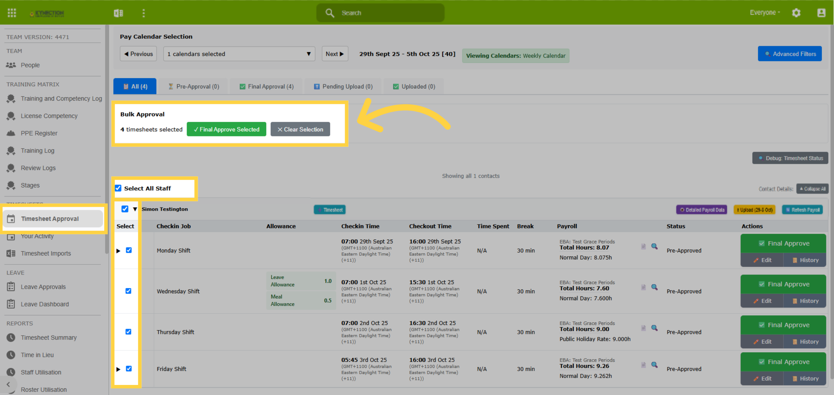Click the sidebar vertical scrollbar
The height and width of the screenshot is (395, 834).
tap(107, 139)
